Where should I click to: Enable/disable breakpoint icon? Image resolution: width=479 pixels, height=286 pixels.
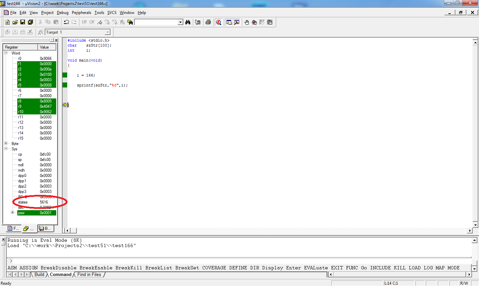pos(262,22)
